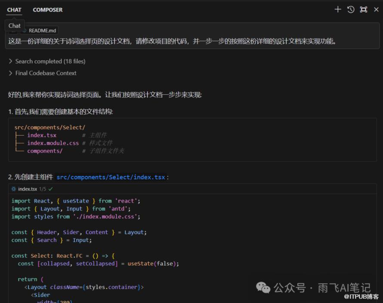
Task: Close the chat panel
Action: coord(376,9)
